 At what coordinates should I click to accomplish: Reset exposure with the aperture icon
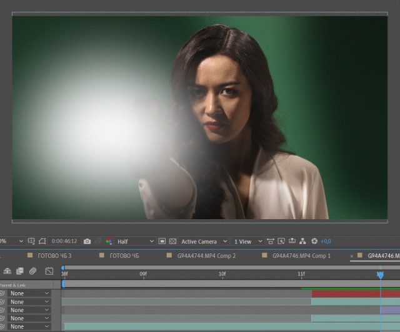pos(314,241)
